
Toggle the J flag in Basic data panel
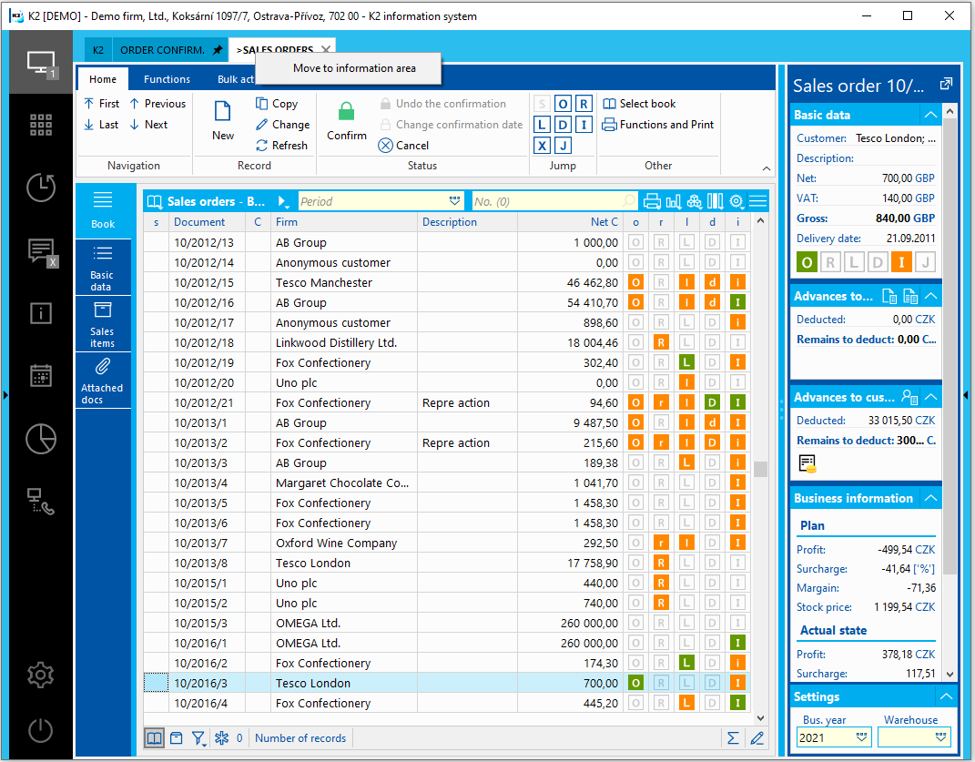[925, 262]
